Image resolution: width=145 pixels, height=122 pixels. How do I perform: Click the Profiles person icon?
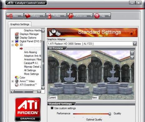coord(50,16)
